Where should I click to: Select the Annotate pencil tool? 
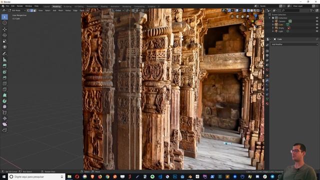pyautogui.click(x=4, y=53)
